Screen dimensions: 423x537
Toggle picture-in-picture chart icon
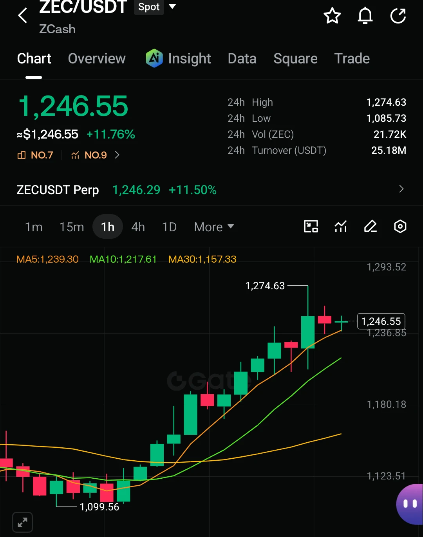point(311,226)
